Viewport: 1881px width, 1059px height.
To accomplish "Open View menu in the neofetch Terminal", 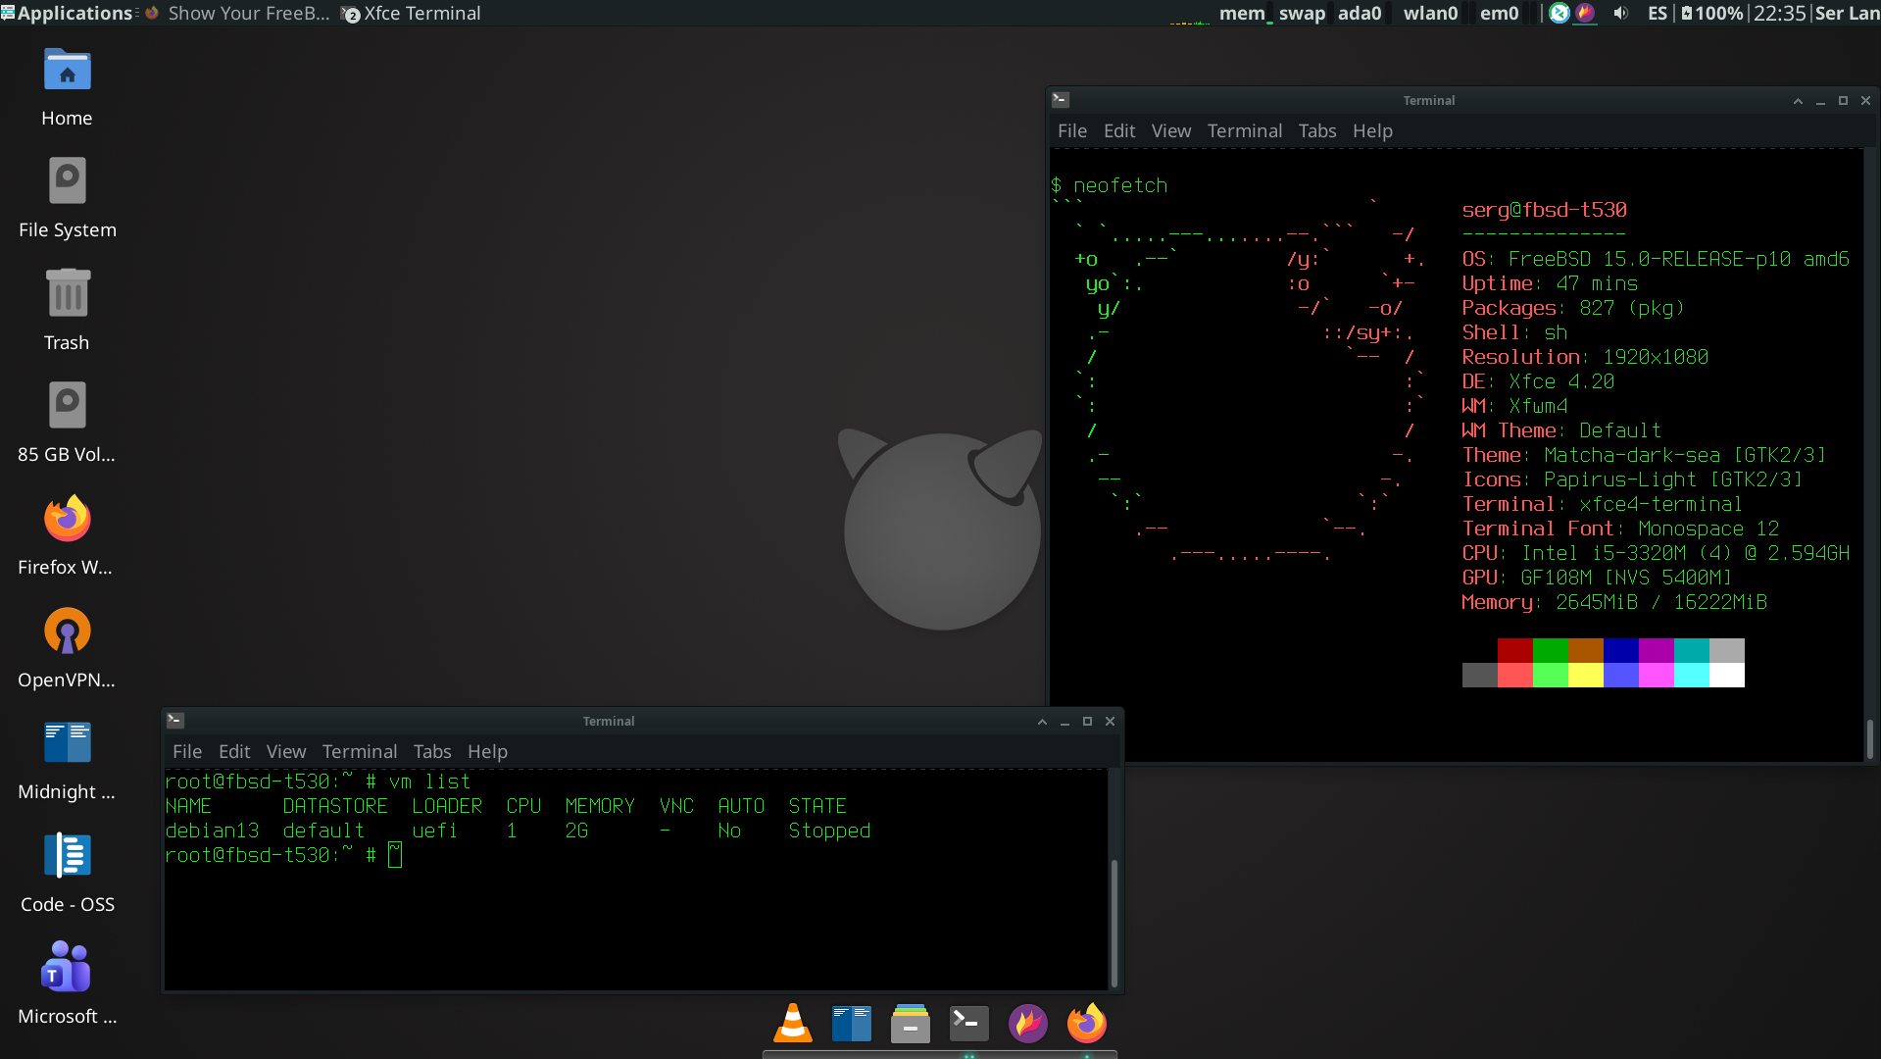I will [x=1171, y=130].
